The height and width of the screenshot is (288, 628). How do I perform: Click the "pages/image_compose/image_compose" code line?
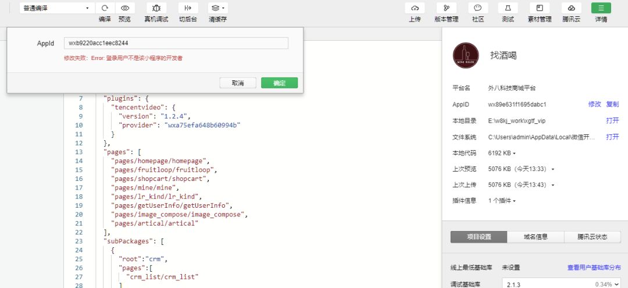click(x=180, y=214)
